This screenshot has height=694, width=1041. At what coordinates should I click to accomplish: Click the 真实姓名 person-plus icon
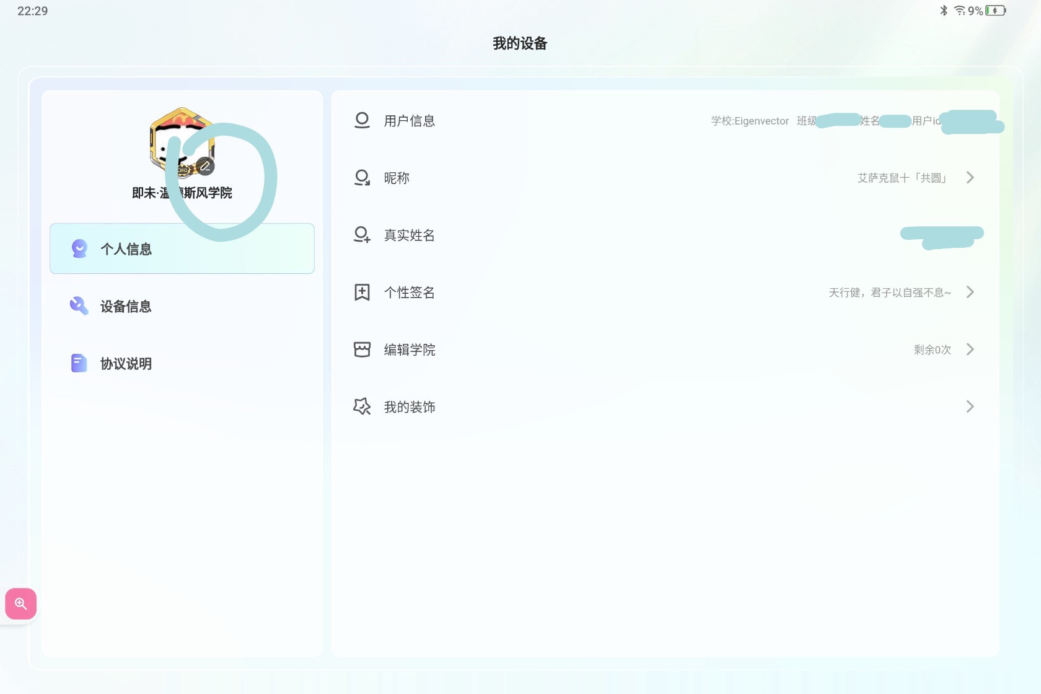(362, 235)
